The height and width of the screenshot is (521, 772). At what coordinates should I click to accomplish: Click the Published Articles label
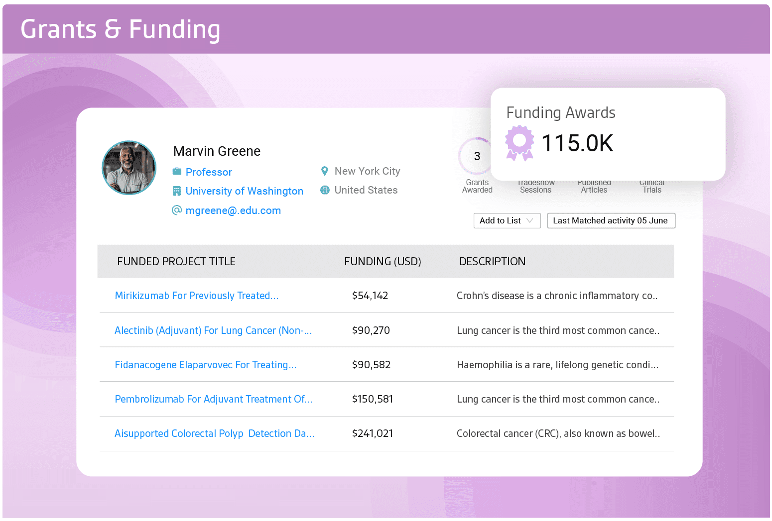[594, 186]
